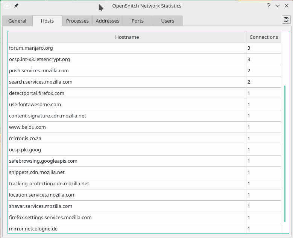Viewport: 293px width, 238px height.
Task: Click mirror.netcologne.de hostname
Action: pos(33,229)
